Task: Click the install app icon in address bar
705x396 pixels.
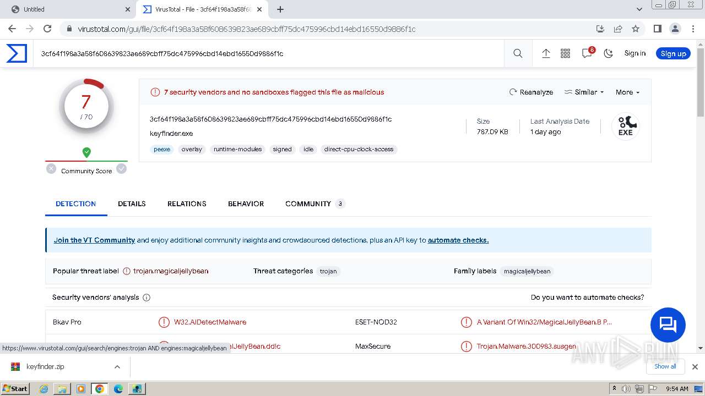Action: pyautogui.click(x=600, y=29)
